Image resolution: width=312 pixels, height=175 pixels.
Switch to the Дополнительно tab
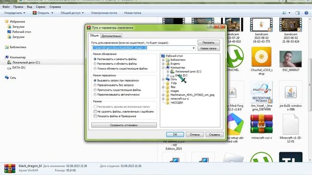(111, 36)
